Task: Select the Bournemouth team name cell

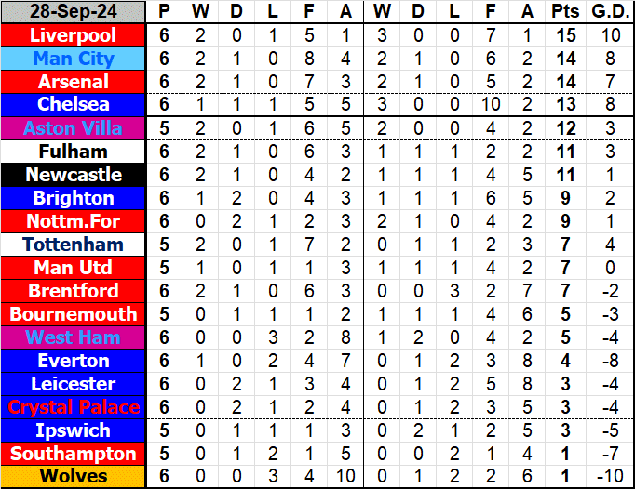Action: click(73, 314)
